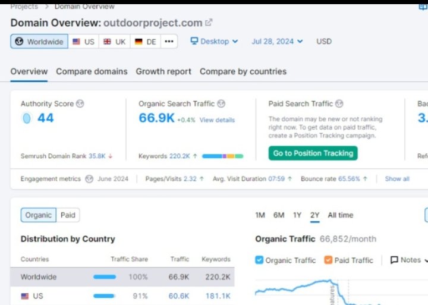Click the UK flag icon
This screenshot has width=428, height=305.
(107, 42)
